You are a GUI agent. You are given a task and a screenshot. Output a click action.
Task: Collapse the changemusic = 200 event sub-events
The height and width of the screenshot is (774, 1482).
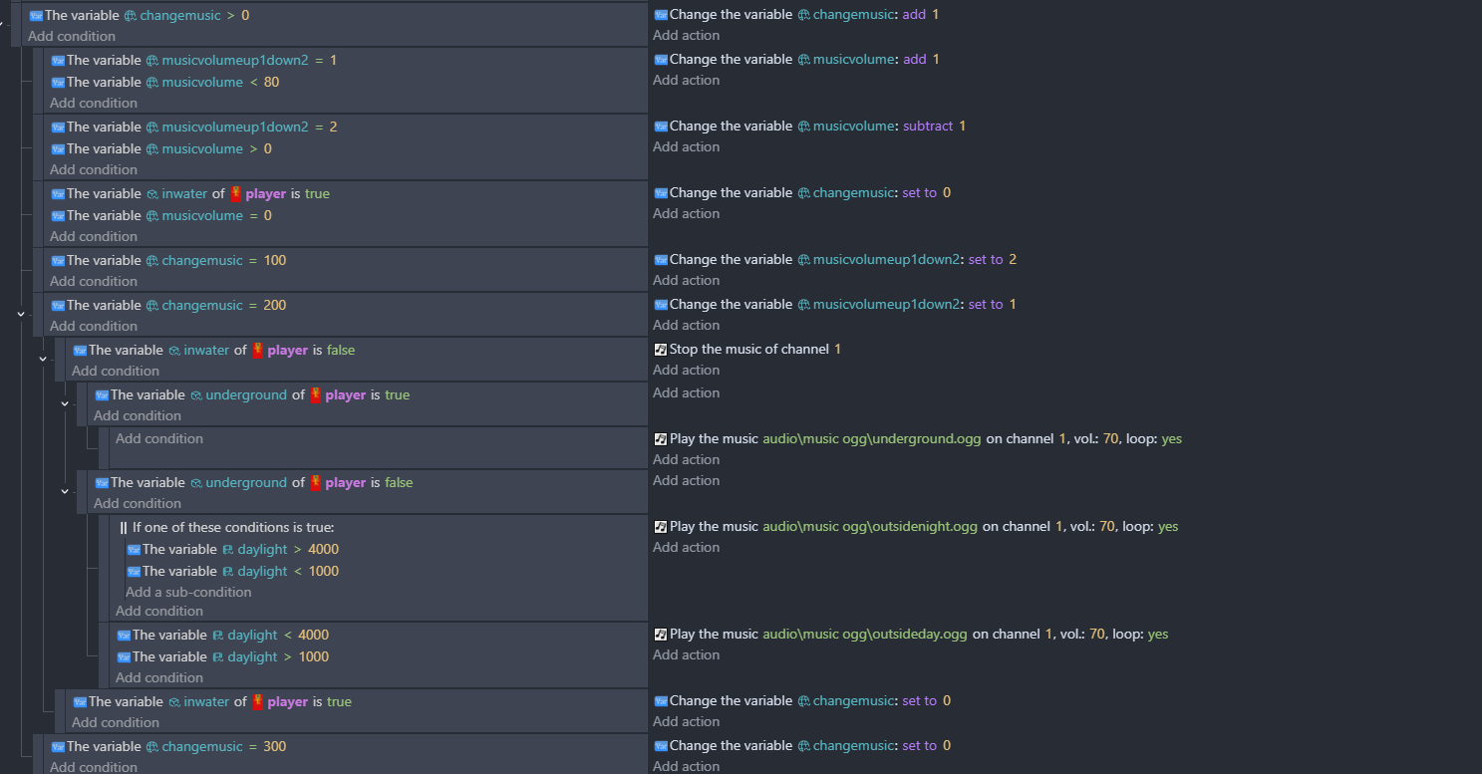pos(21,313)
